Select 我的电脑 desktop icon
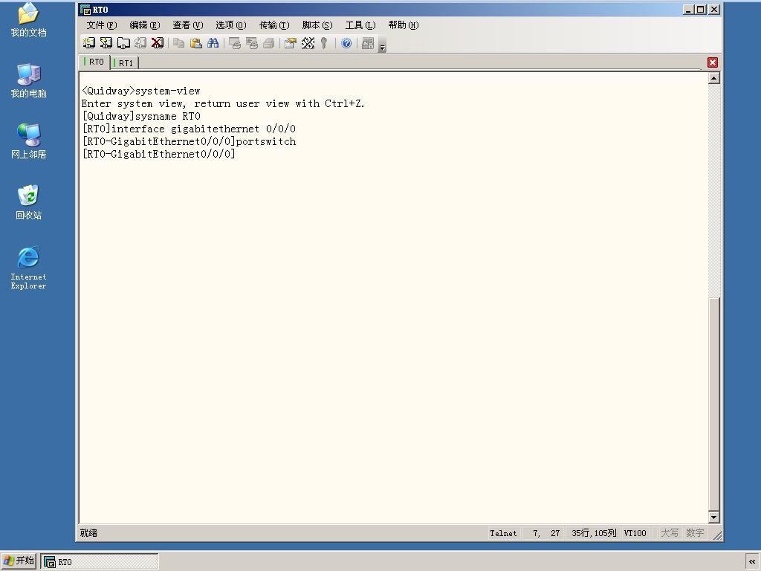Image resolution: width=761 pixels, height=571 pixels. coord(29,80)
